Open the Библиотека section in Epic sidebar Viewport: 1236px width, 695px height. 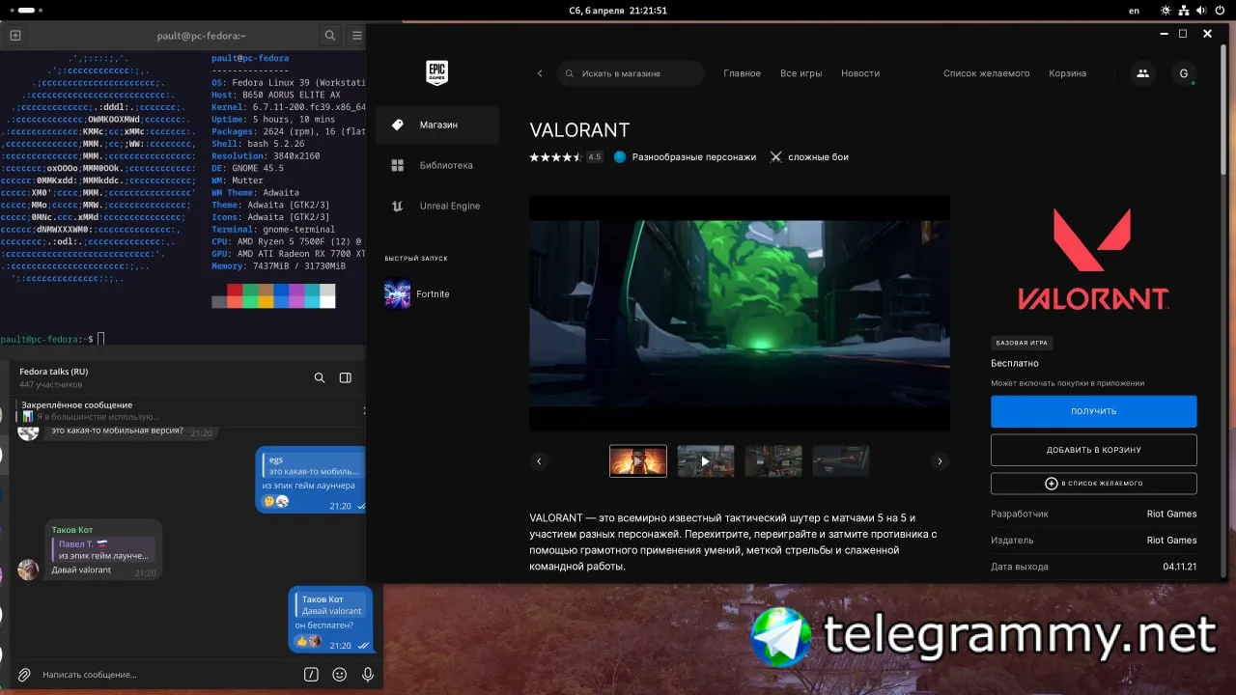coord(437,166)
